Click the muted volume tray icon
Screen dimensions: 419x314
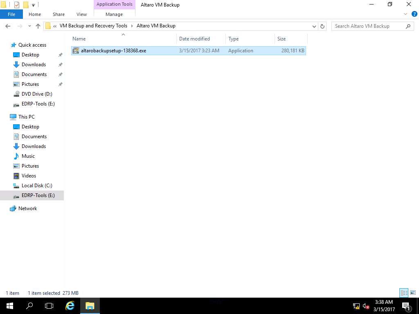(x=366, y=306)
